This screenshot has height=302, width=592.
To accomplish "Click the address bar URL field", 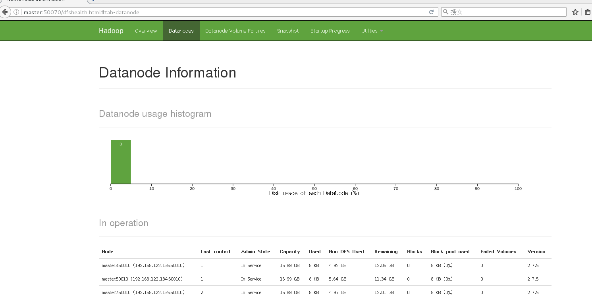I will (222, 12).
